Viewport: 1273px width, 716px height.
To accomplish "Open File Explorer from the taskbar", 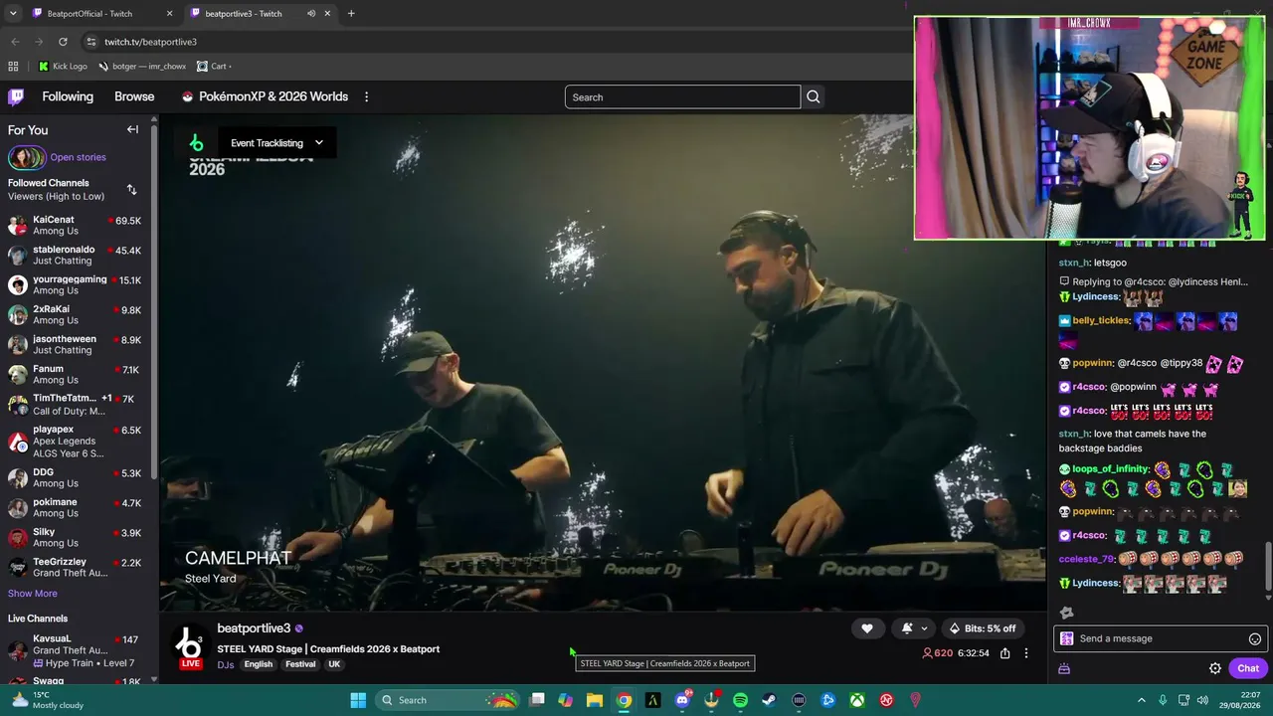I will coord(595,700).
